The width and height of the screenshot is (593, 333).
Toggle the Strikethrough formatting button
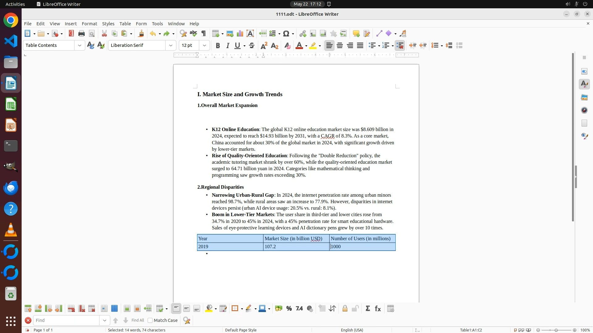click(x=252, y=46)
